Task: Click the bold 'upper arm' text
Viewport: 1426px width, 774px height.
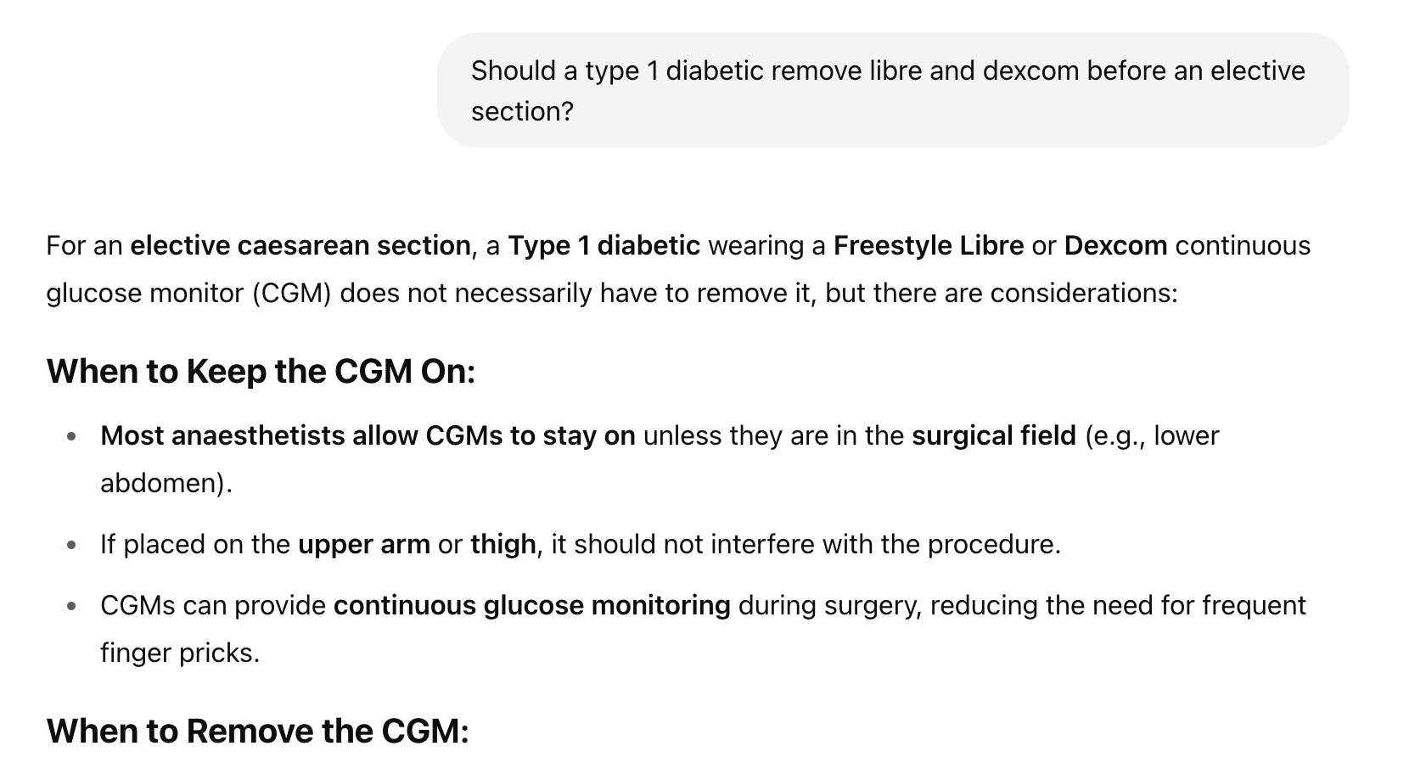Action: coord(364,545)
